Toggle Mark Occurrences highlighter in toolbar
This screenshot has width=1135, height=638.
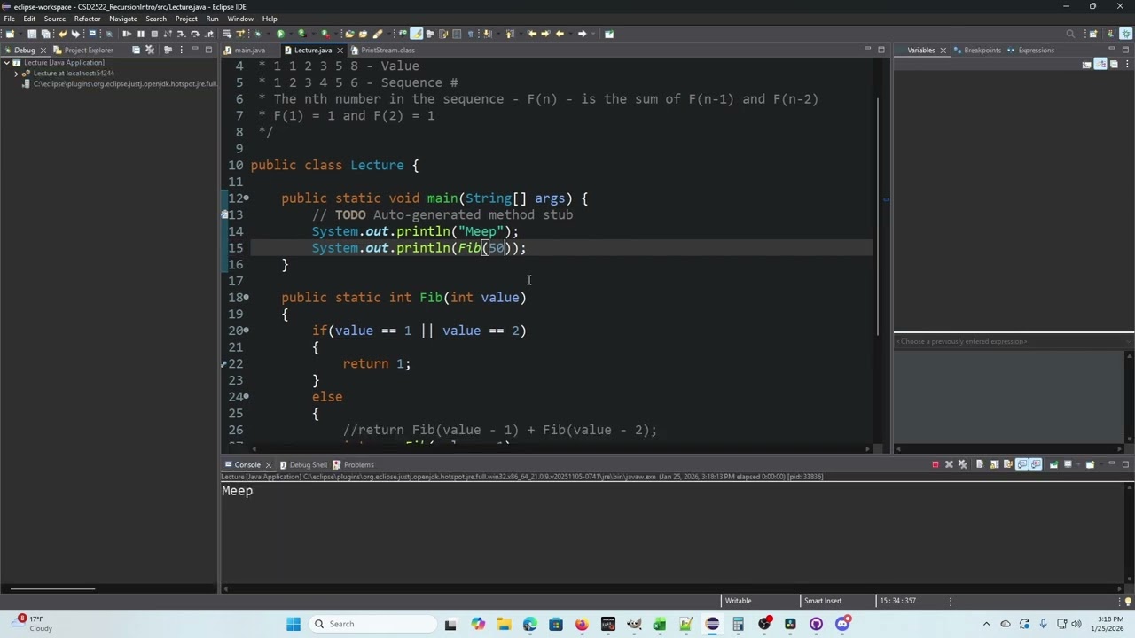tap(416, 34)
